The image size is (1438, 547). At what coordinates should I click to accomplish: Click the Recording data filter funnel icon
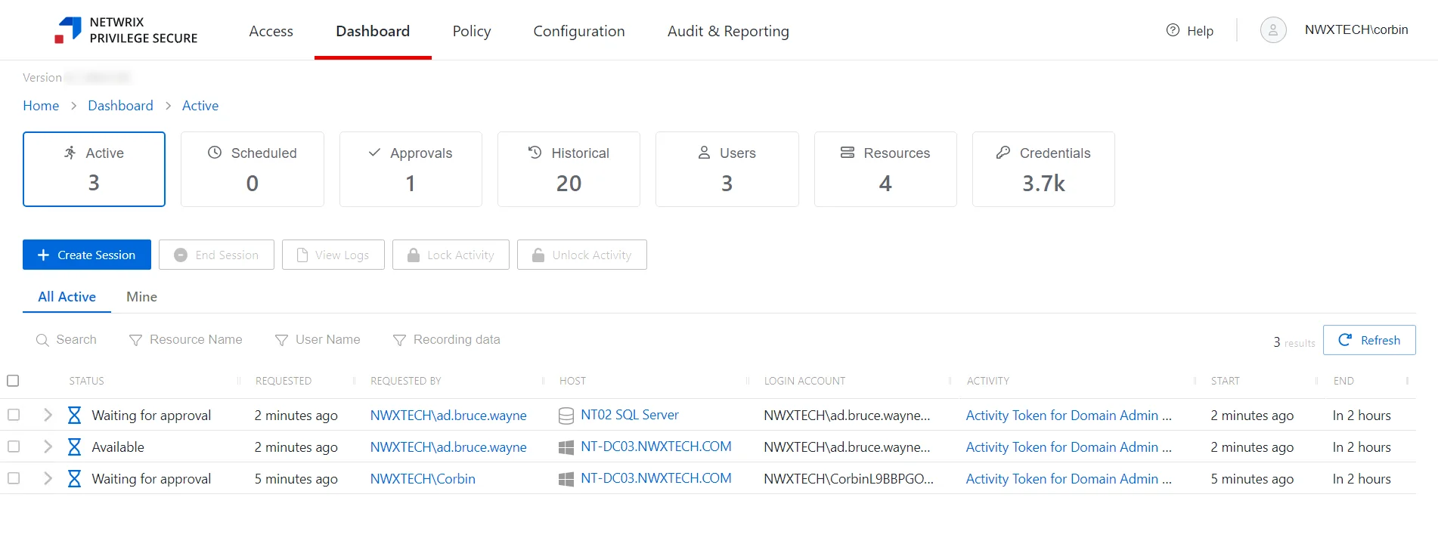point(399,340)
